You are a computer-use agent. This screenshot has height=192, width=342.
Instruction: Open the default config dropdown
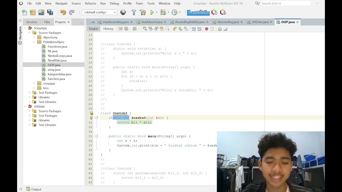(x=100, y=12)
